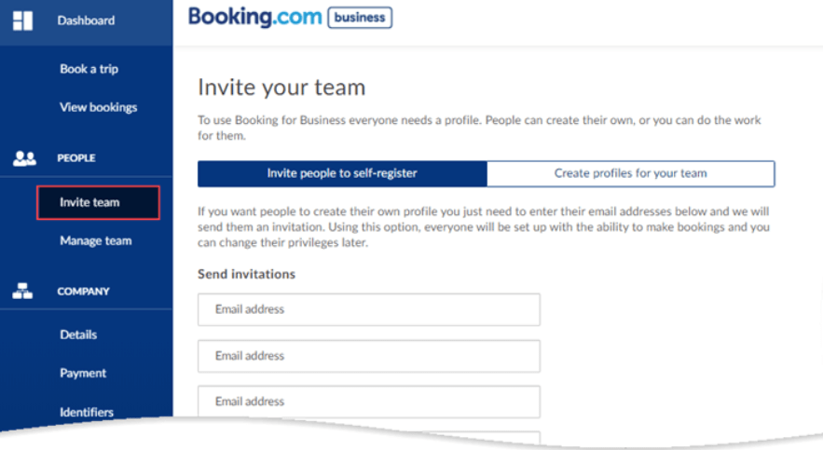The height and width of the screenshot is (450, 823).
Task: Click the second Email address field
Action: [368, 356]
